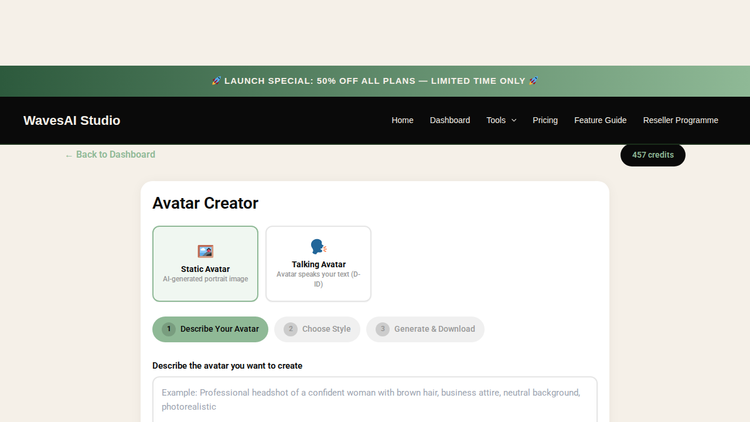Click the Talking Avatar speaking head icon
This screenshot has height=422, width=750.
click(x=319, y=247)
